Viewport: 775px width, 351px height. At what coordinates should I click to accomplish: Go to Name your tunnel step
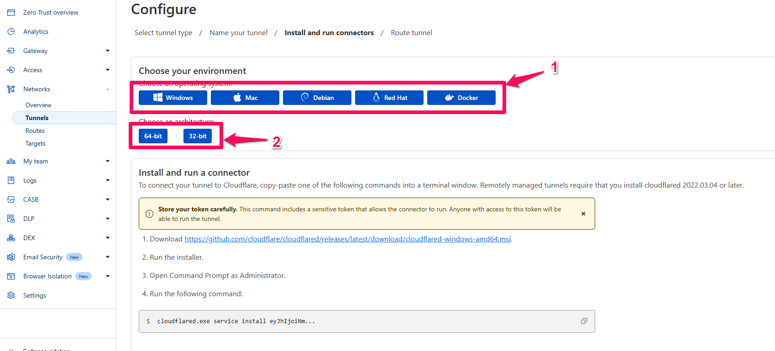(x=239, y=33)
